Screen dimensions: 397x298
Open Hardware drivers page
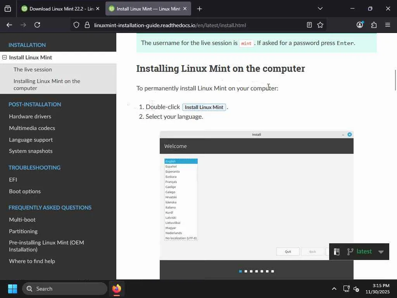click(30, 116)
